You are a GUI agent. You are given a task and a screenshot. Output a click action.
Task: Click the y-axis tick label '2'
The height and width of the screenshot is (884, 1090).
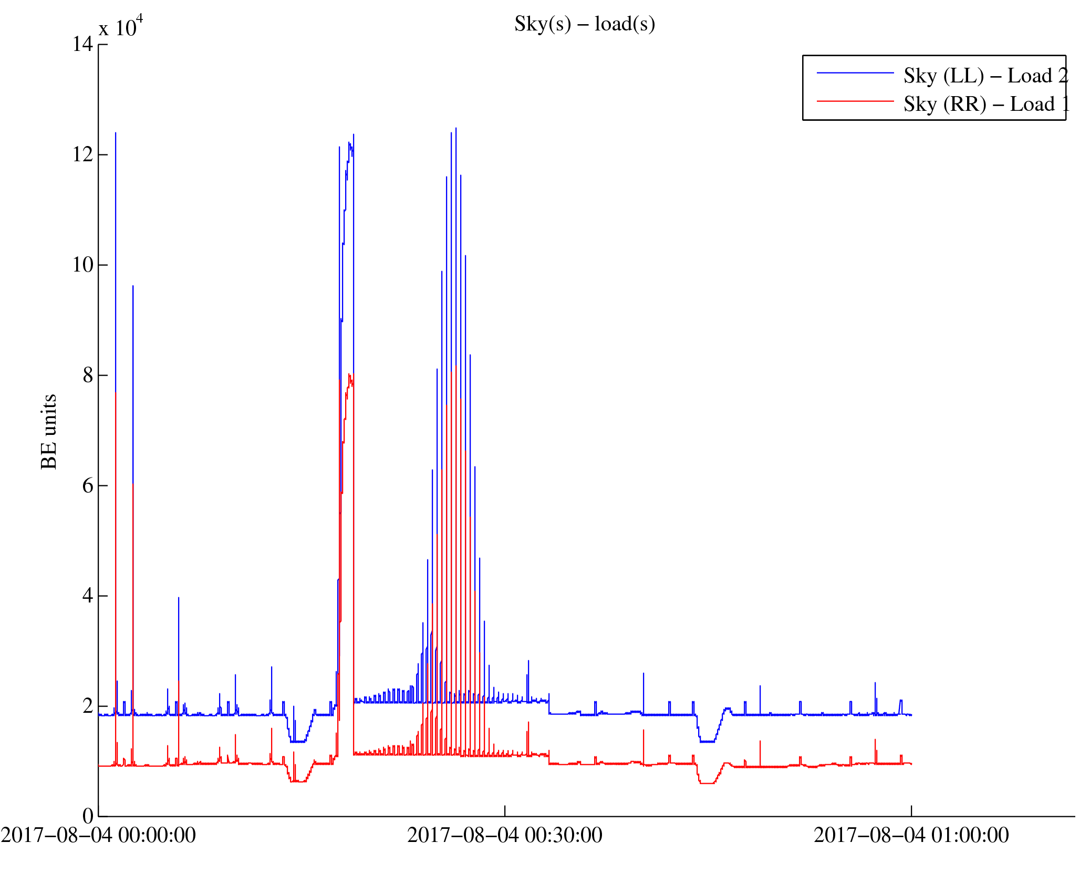[88, 706]
